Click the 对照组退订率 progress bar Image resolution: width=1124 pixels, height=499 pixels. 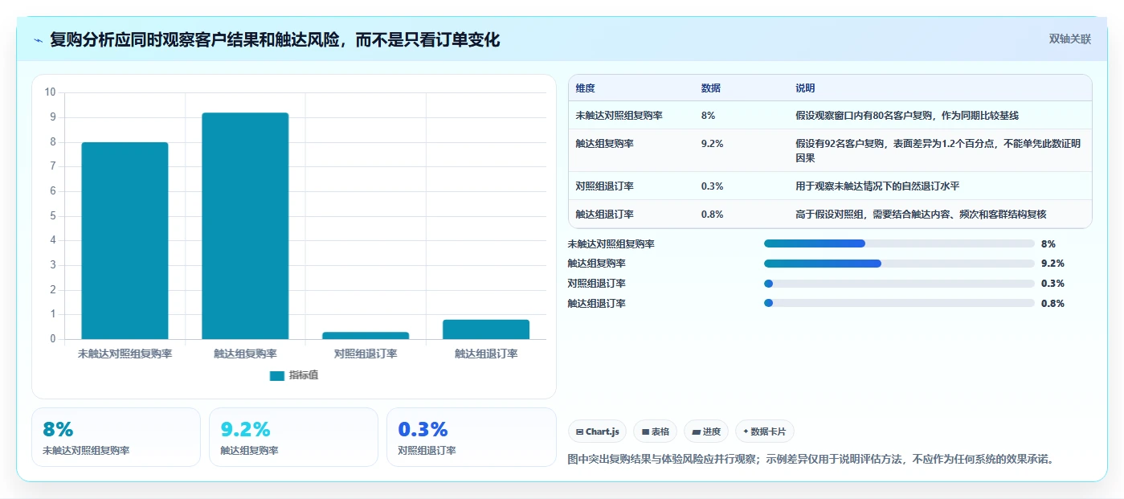(899, 284)
